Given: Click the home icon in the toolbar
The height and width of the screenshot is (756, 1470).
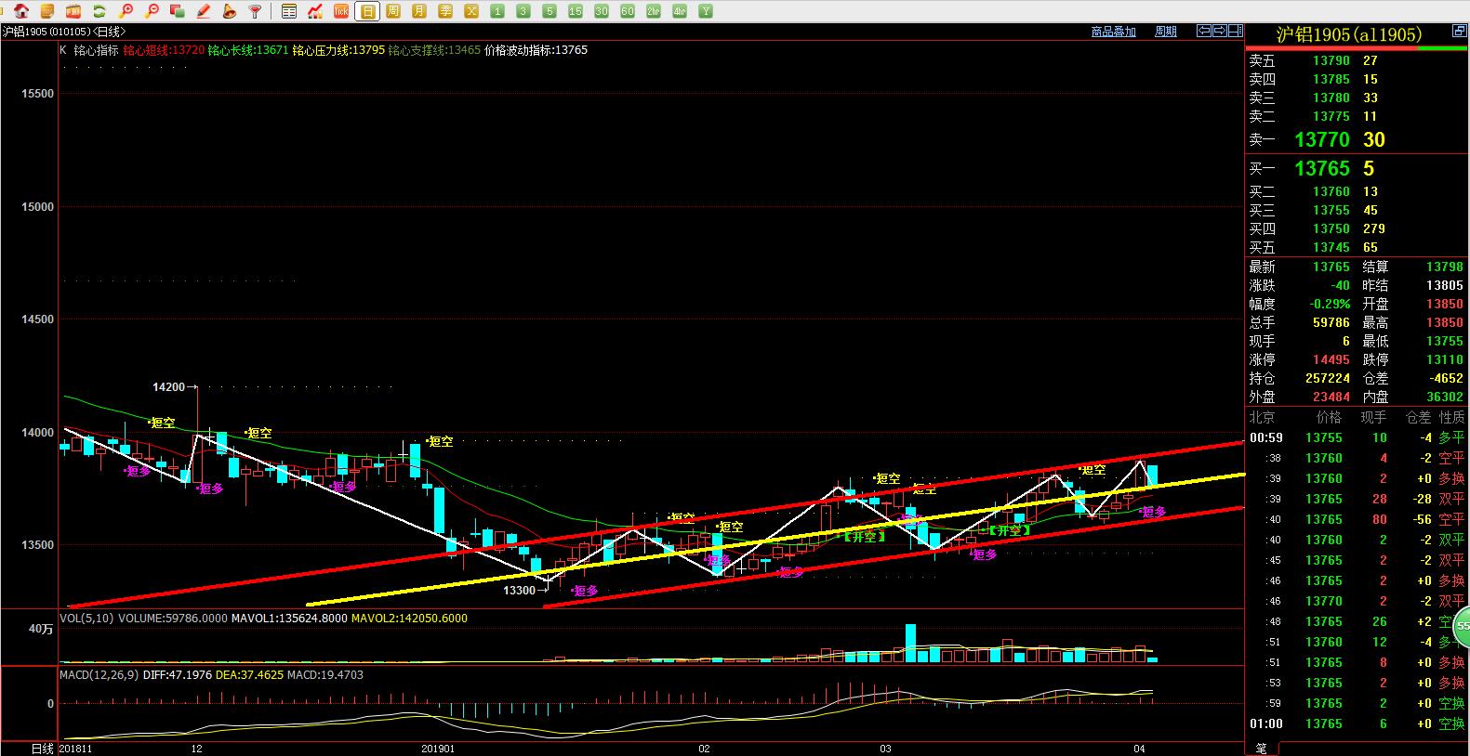Looking at the screenshot, I should point(21,11).
